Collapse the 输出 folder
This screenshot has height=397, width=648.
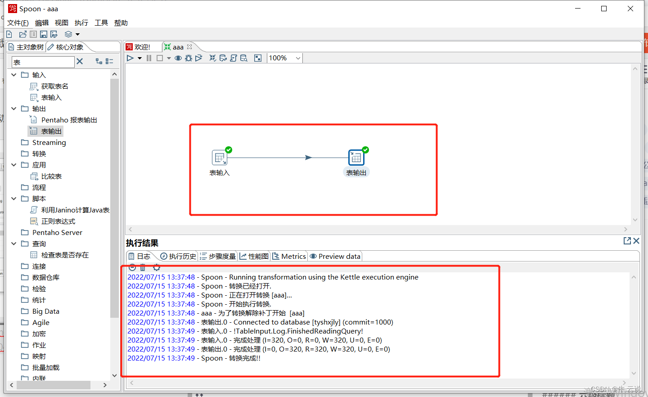click(13, 108)
